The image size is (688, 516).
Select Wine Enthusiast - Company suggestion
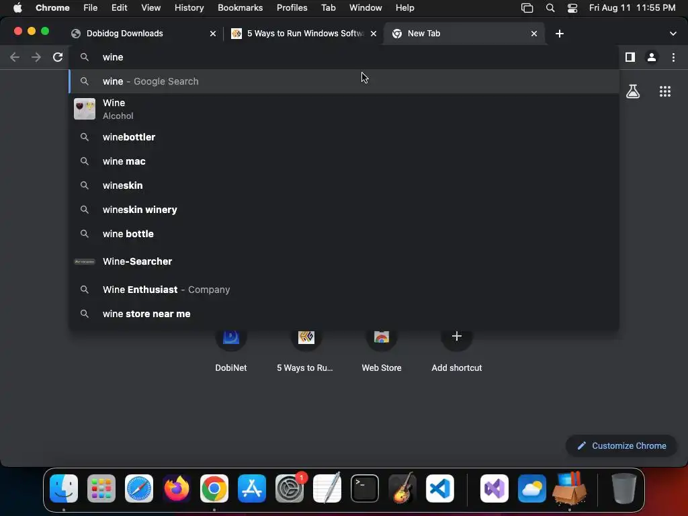pyautogui.click(x=344, y=290)
